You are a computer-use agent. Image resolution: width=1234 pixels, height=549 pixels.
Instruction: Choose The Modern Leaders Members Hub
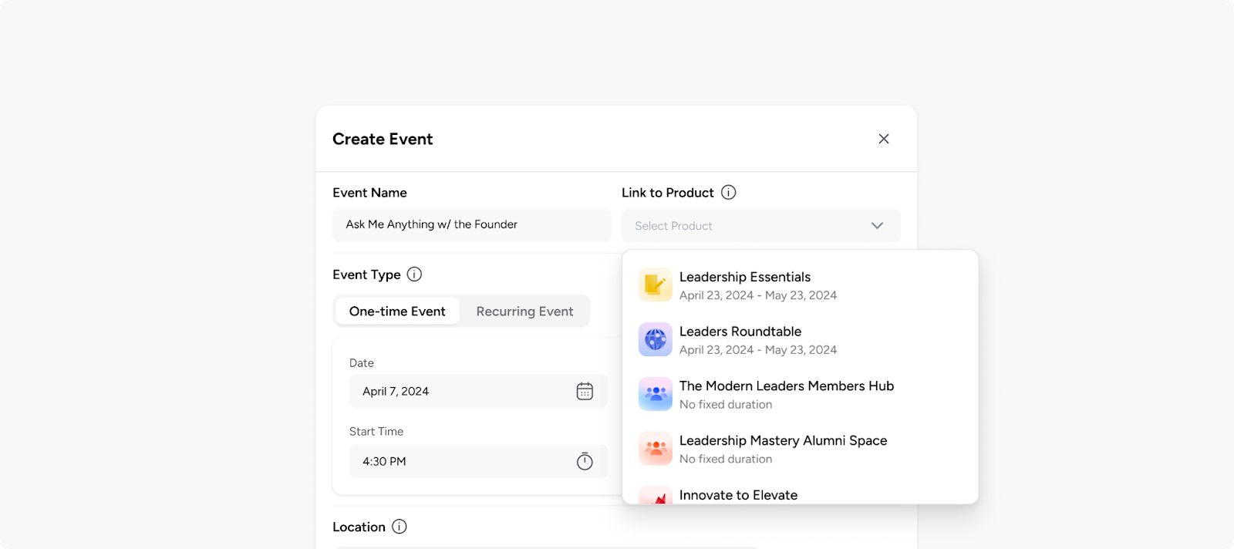(x=801, y=395)
